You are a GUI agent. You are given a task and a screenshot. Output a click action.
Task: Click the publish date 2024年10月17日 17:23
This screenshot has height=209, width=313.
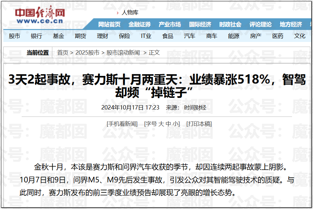(130, 107)
